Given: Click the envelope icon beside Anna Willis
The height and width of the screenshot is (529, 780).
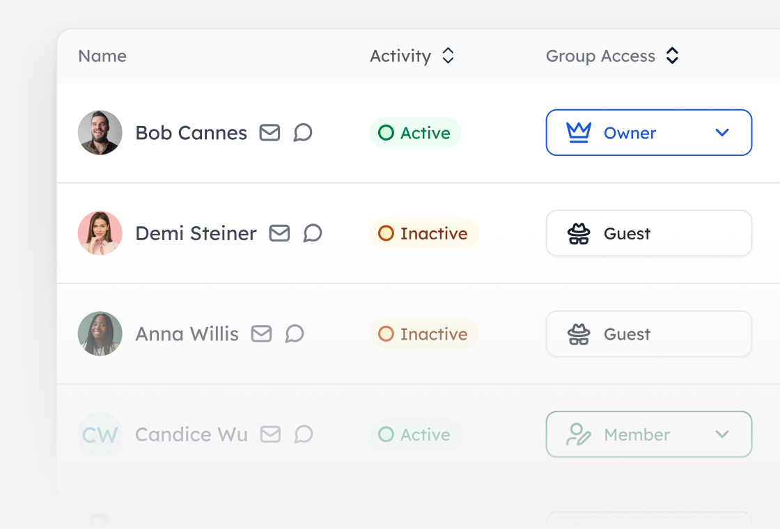Looking at the screenshot, I should tap(261, 333).
